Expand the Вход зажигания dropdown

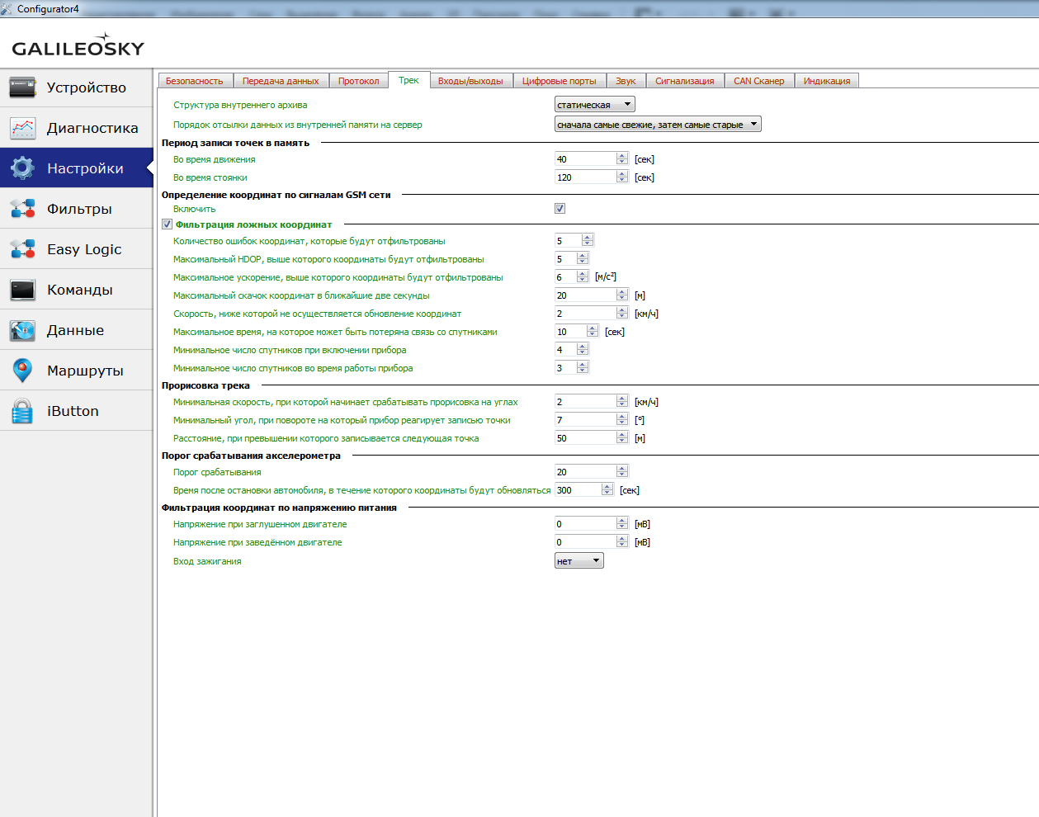point(579,561)
